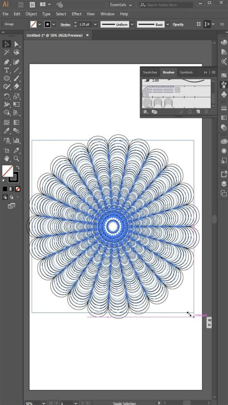The image size is (228, 405).
Task: Select the Gradient tool
Action: pyautogui.click(x=16, y=123)
